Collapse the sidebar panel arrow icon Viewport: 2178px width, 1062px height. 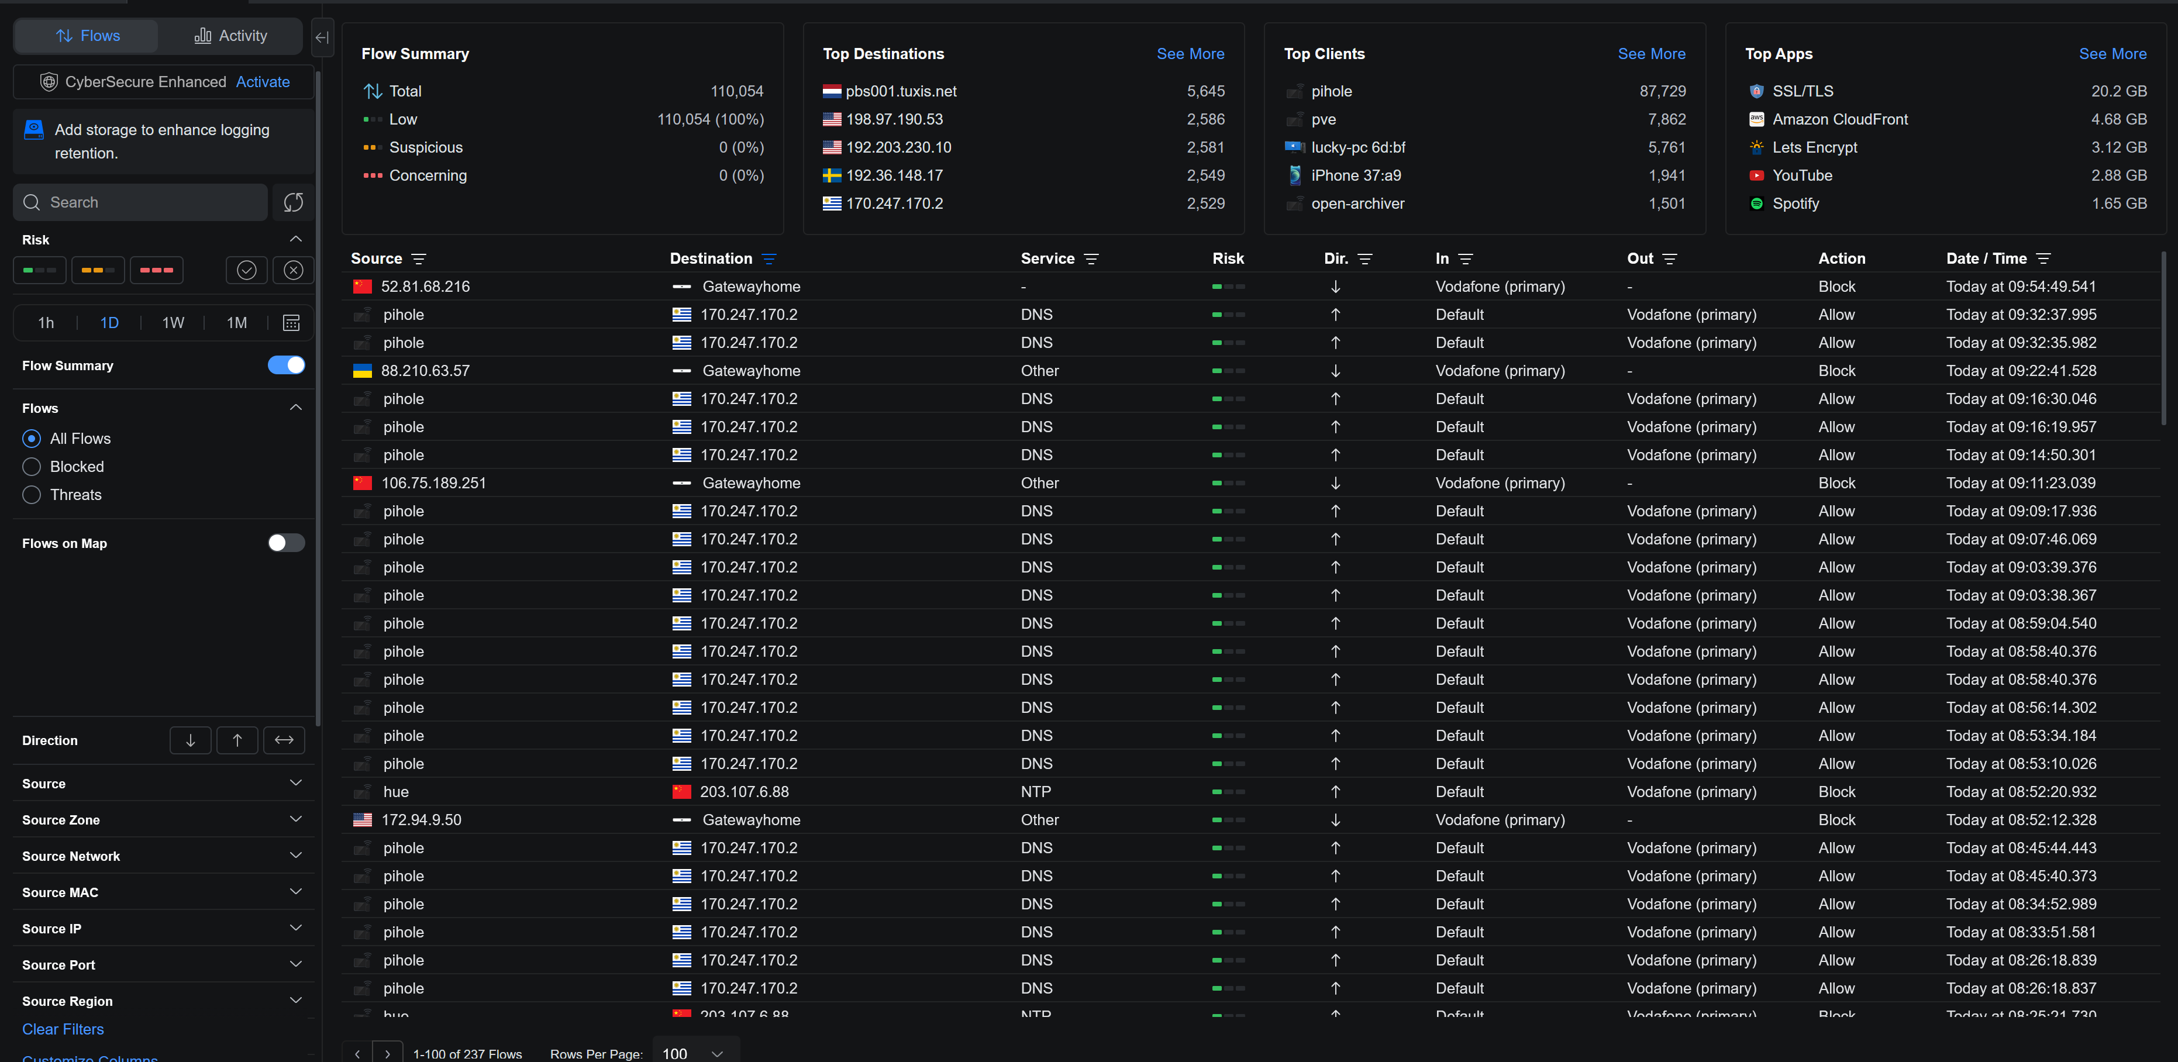pos(321,37)
